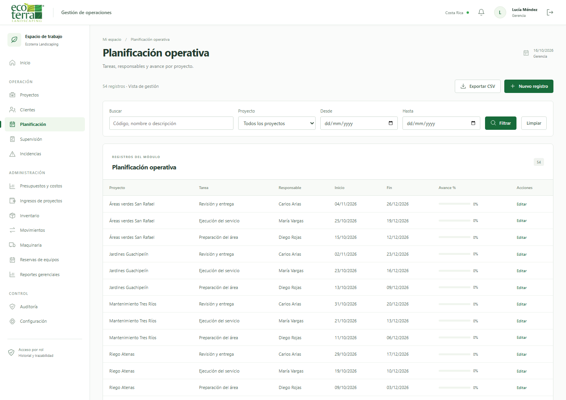
Task: Click the Incidencias warning triangle icon
Action: tap(13, 154)
